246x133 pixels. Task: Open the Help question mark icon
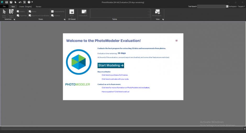[x=29, y=2]
